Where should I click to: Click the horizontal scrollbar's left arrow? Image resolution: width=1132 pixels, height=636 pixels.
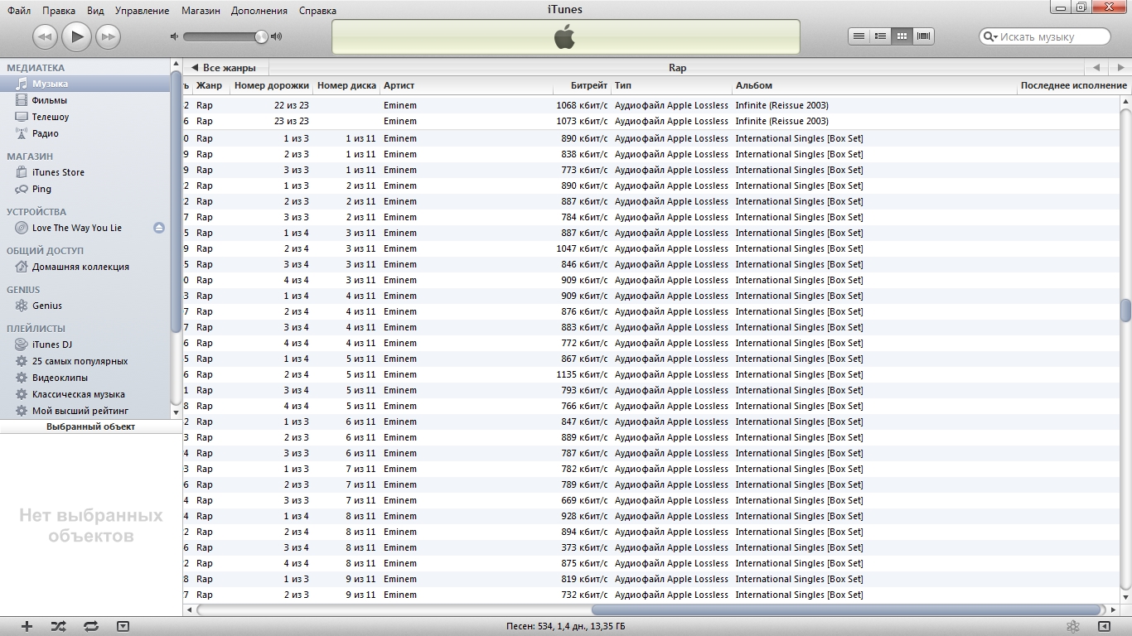tap(190, 609)
